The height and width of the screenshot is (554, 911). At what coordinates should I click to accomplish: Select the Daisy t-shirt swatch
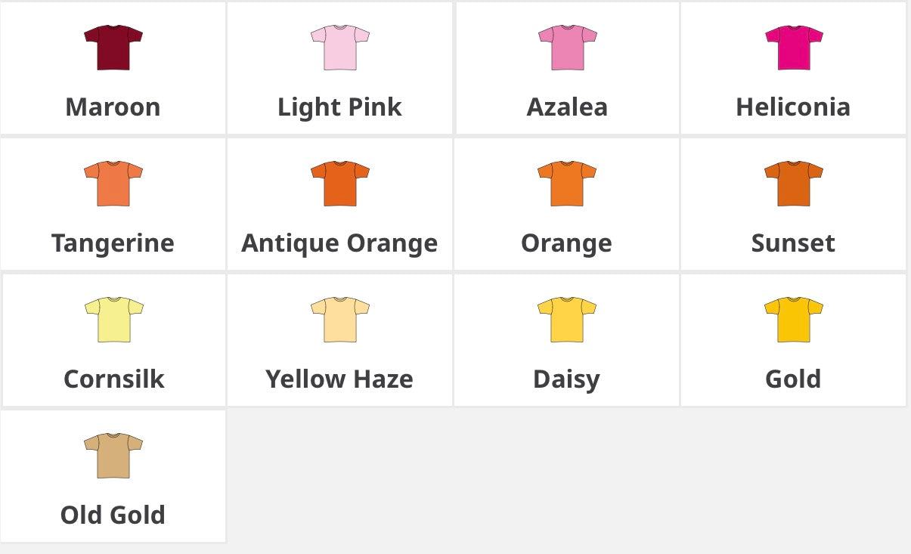pos(567,320)
